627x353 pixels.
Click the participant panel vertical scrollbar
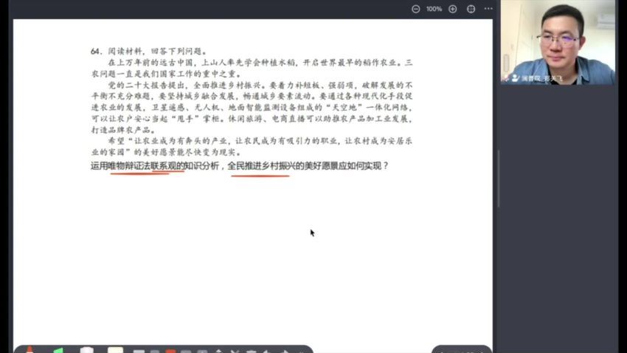click(x=499, y=179)
